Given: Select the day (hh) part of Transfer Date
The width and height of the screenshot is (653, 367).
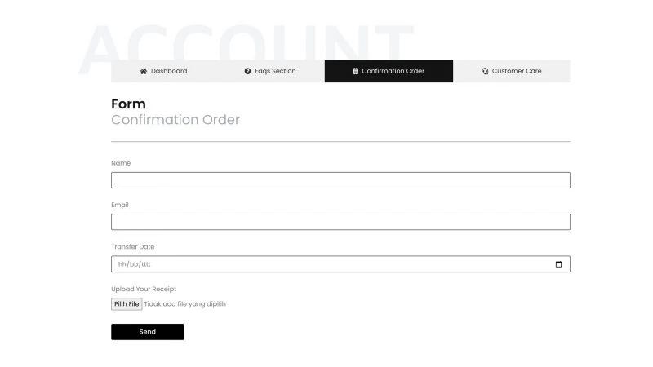Looking at the screenshot, I should [x=122, y=264].
